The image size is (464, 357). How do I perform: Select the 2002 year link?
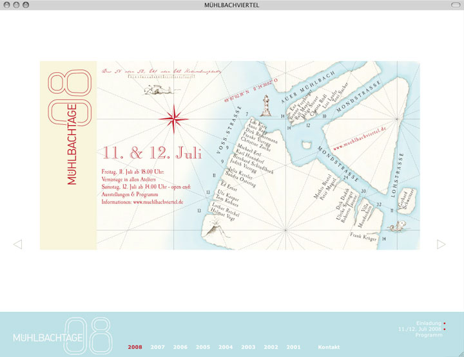[x=271, y=347]
